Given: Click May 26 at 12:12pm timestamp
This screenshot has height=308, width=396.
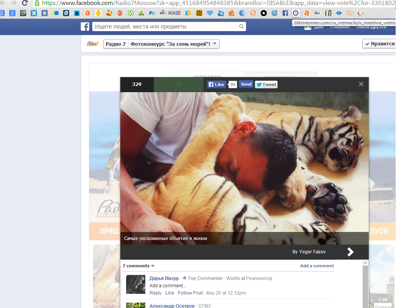Looking at the screenshot, I should pyautogui.click(x=226, y=293).
